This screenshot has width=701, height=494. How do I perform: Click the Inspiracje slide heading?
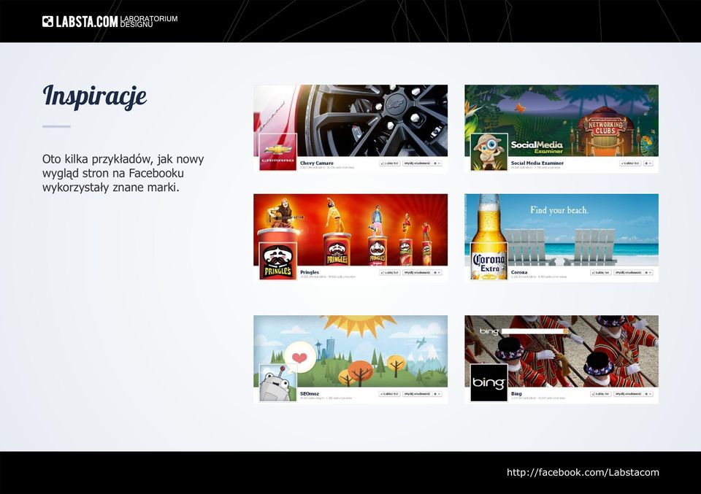click(x=95, y=96)
